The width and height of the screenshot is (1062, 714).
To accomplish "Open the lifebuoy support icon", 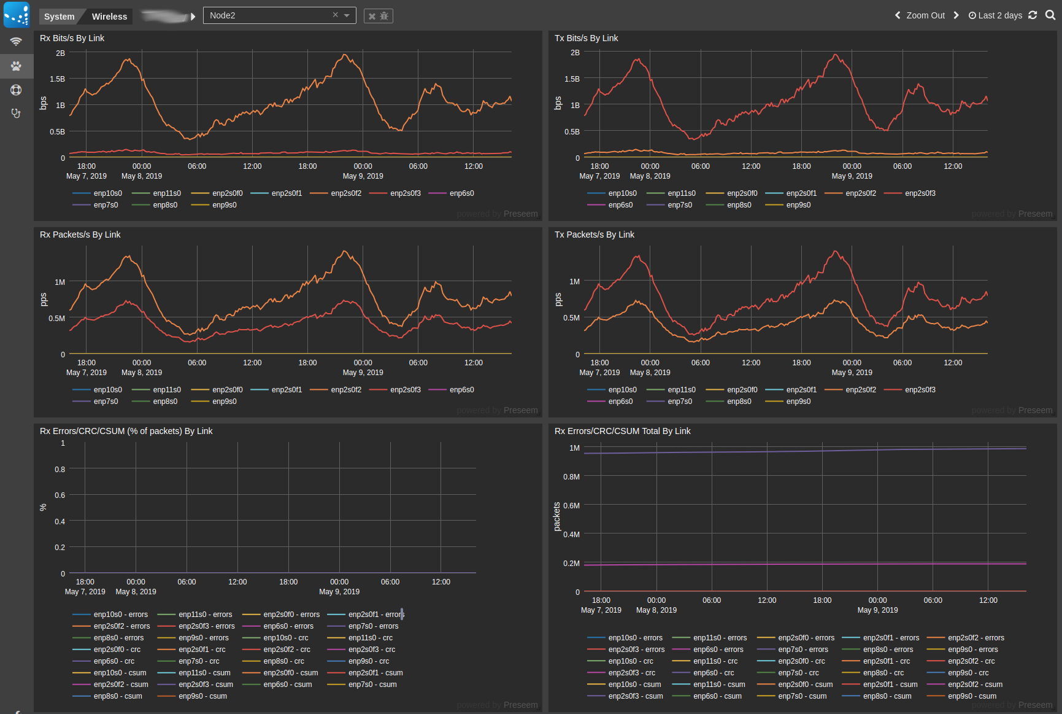I will 17,90.
